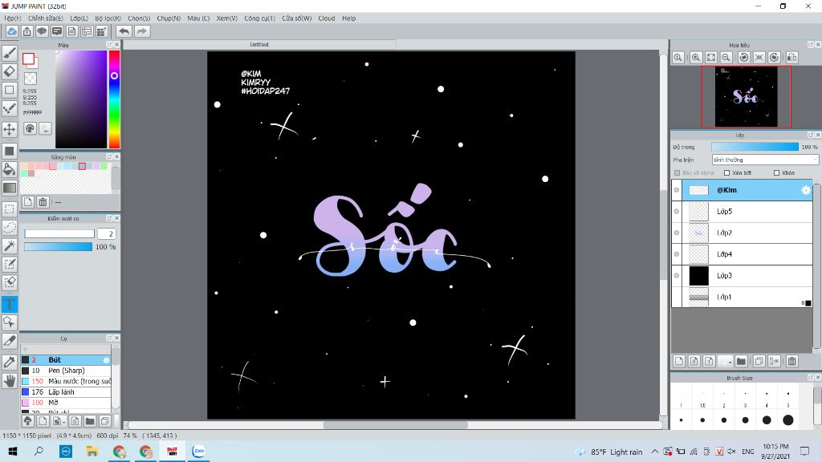Select the Pen (Sharp) brush
822x462 pixels.
pos(66,371)
